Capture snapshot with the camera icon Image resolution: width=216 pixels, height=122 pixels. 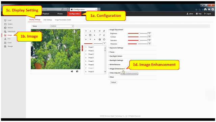(x=77, y=71)
